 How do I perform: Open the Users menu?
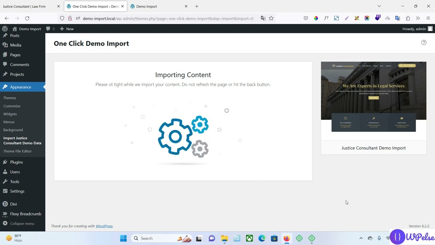click(x=15, y=172)
